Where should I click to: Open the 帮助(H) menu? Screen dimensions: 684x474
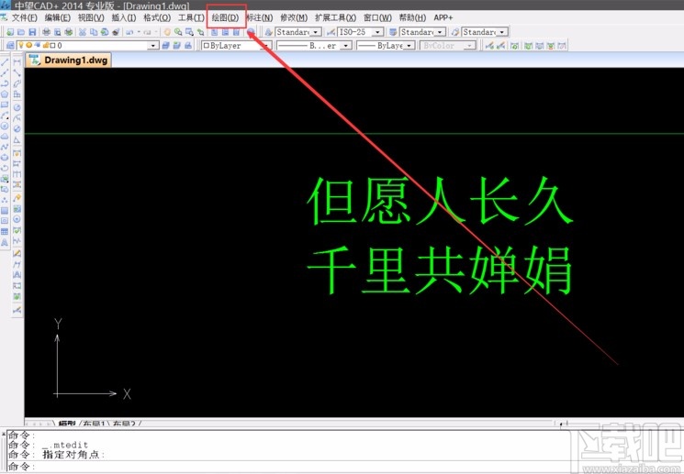tap(412, 17)
